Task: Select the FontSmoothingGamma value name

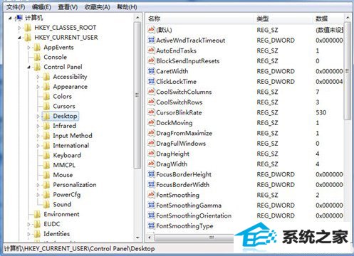Action: 189,206
